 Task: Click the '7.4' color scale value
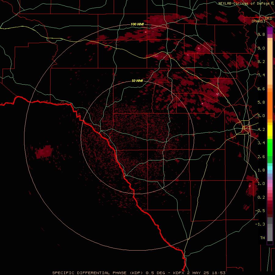261,75
